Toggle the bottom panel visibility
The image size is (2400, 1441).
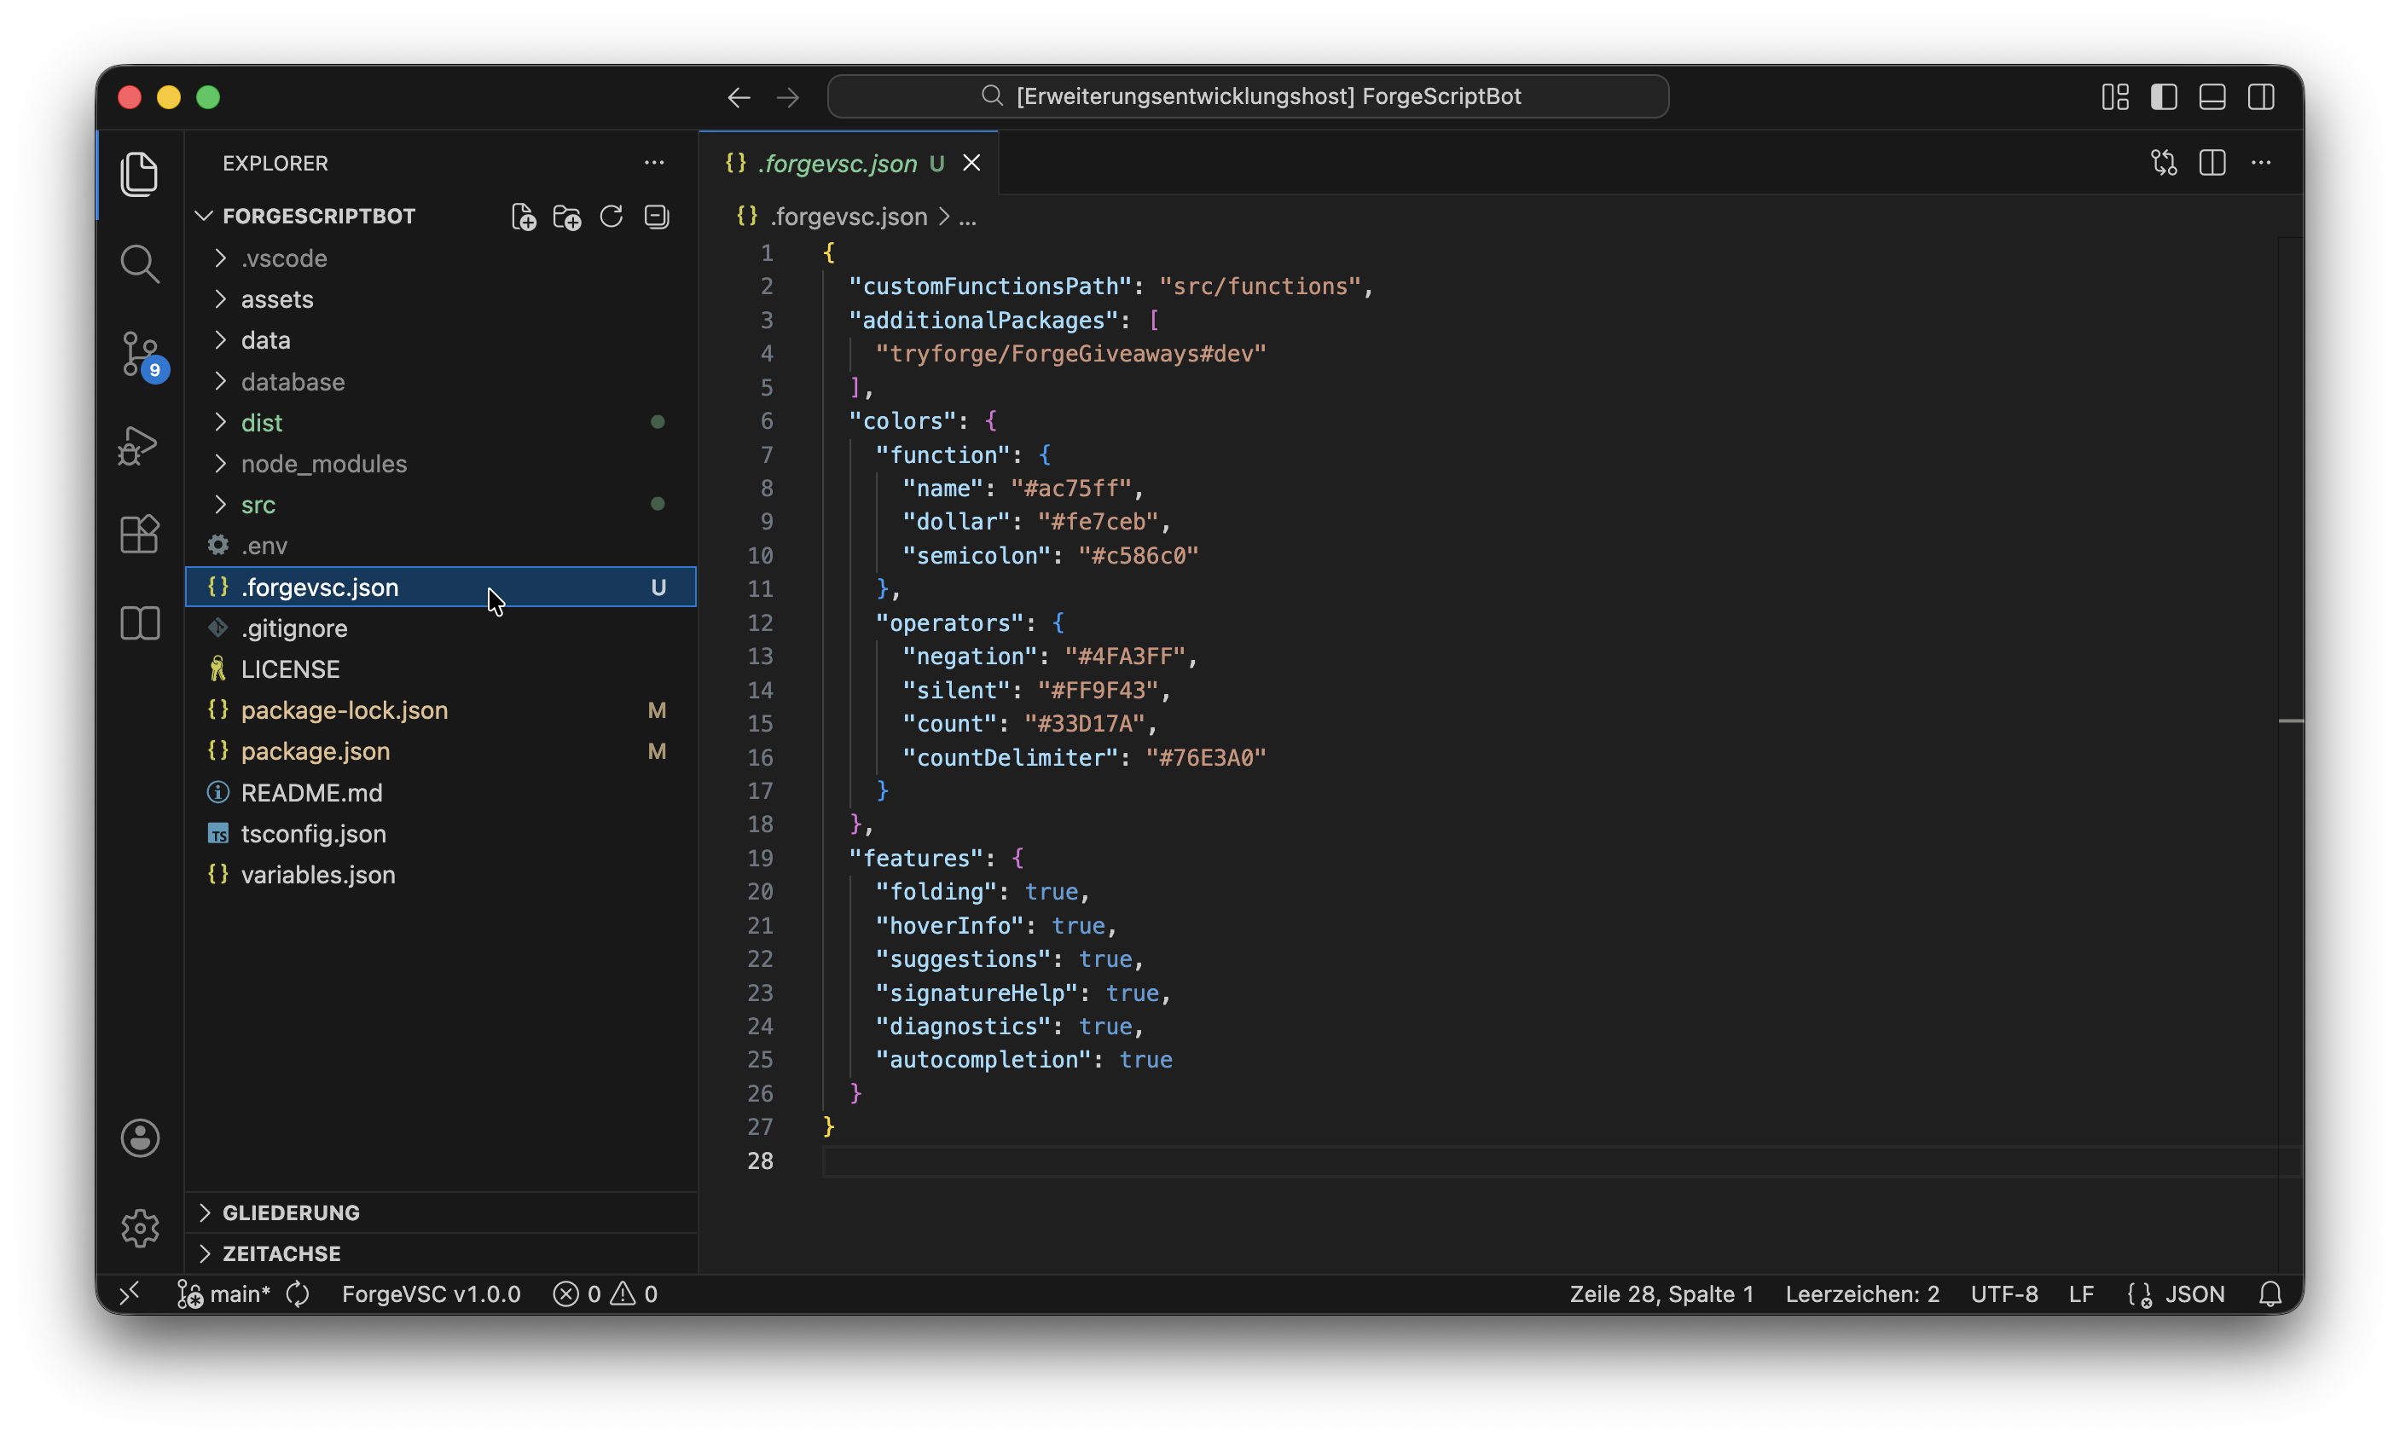click(2212, 97)
